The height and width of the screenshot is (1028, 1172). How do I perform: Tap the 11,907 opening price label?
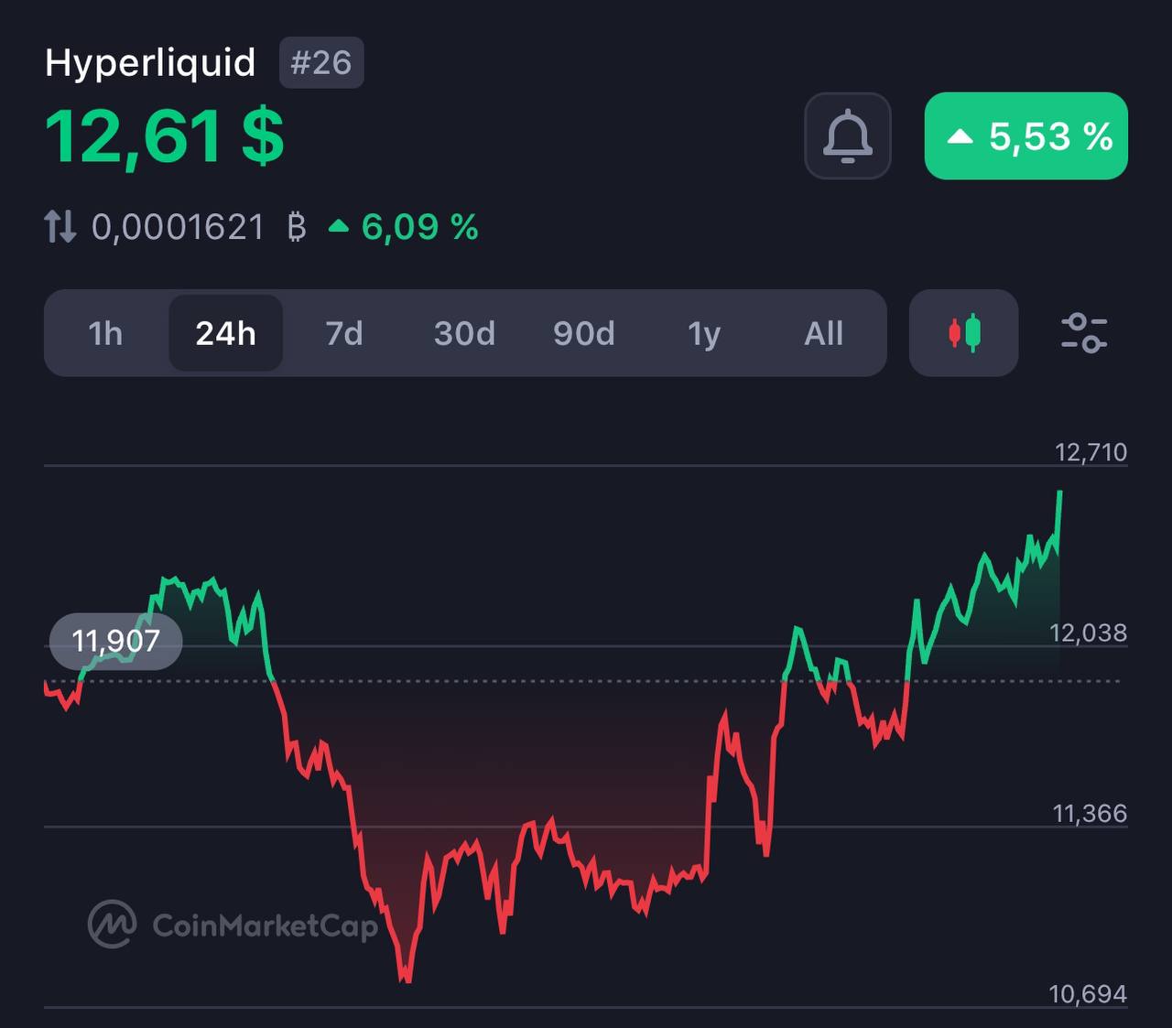point(115,641)
